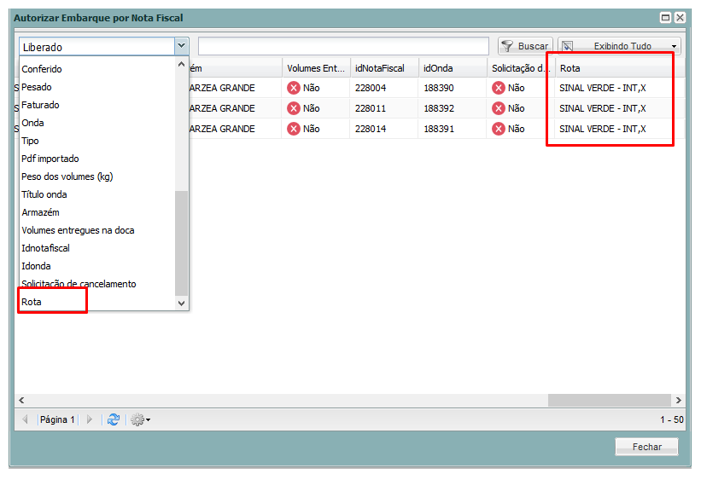Click the filter icon beside Exibindo Tudo
701x480 pixels.
pyautogui.click(x=568, y=46)
